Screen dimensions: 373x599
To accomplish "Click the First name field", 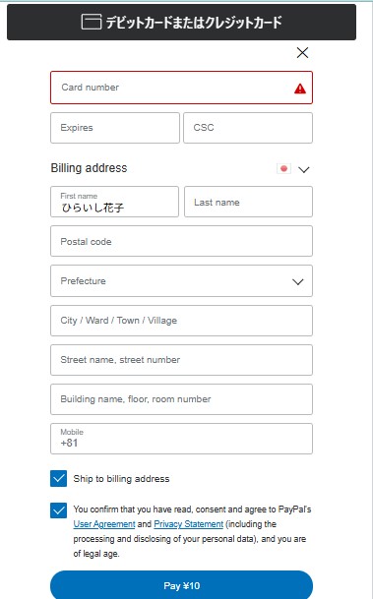I will coord(114,202).
